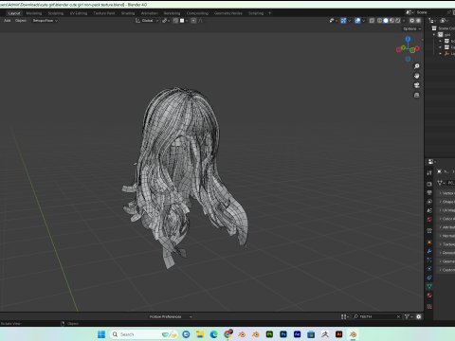Open the Modifiers wrench tab
The image size is (455, 341).
pos(429,251)
